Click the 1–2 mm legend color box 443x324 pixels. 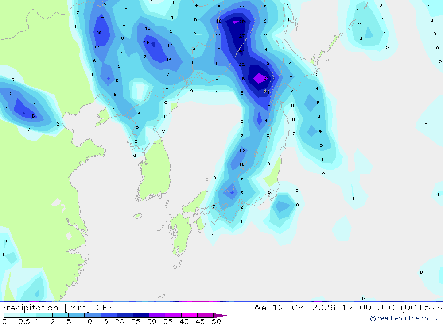pyautogui.click(x=44, y=315)
